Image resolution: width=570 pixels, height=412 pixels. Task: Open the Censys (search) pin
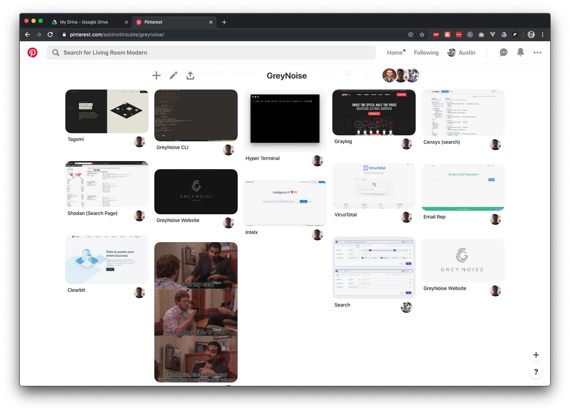(x=463, y=113)
